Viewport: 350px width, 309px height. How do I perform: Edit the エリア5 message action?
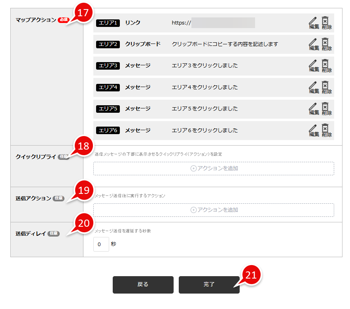pos(313,109)
